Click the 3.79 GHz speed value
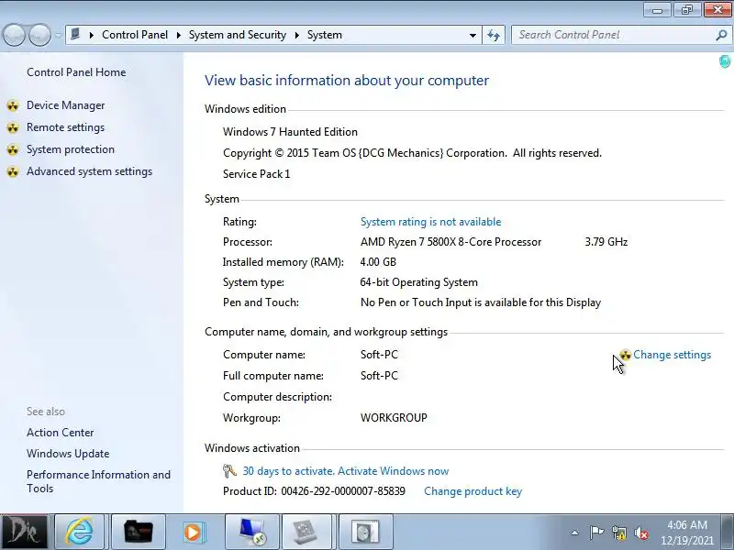This screenshot has width=734, height=550. pyautogui.click(x=606, y=242)
